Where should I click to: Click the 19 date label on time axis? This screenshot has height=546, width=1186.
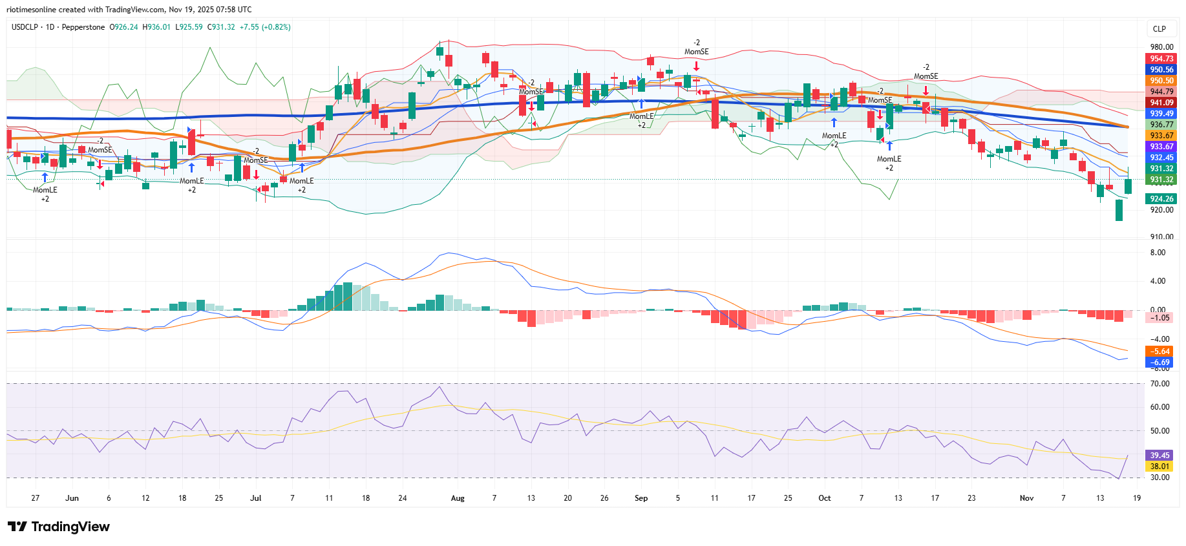1137,498
